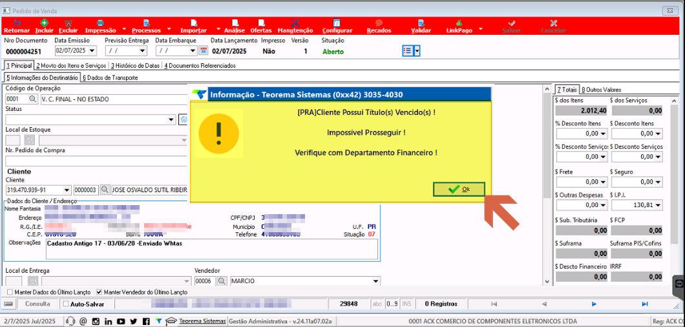
Task: Expand the $ Frete value dropdown
Action: (x=604, y=181)
